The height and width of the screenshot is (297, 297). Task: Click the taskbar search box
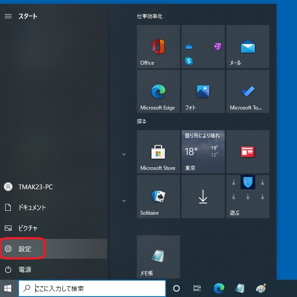tap(92, 288)
